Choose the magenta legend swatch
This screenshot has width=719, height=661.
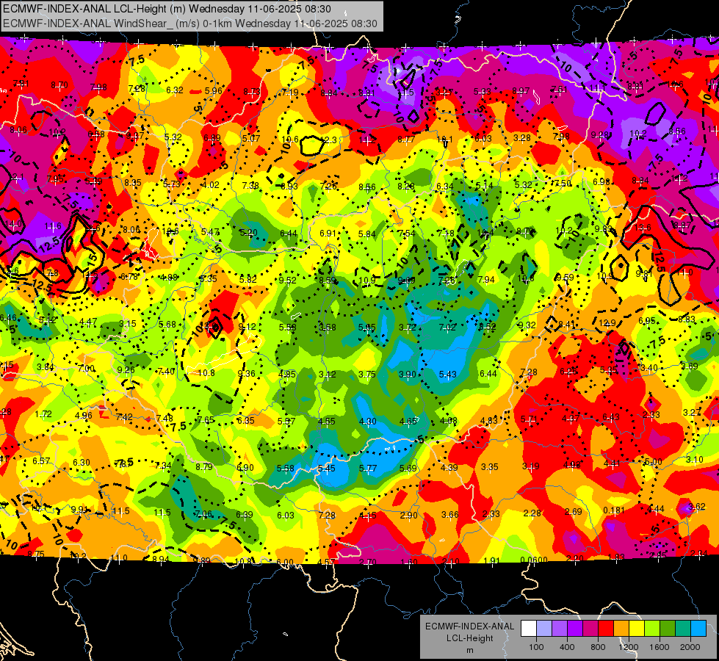click(590, 629)
